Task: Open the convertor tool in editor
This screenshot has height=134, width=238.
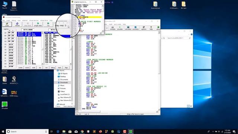Action: click(x=135, y=28)
